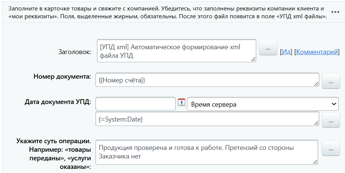
Task: Open the three-dots menu beside the instructions text
Action: click(335, 12)
